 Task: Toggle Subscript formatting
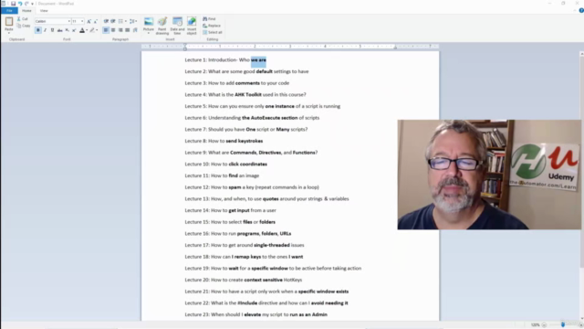point(67,30)
